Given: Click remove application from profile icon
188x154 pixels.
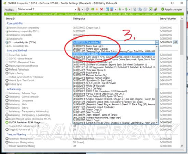Looking at the screenshot, I should [x=112, y=9].
